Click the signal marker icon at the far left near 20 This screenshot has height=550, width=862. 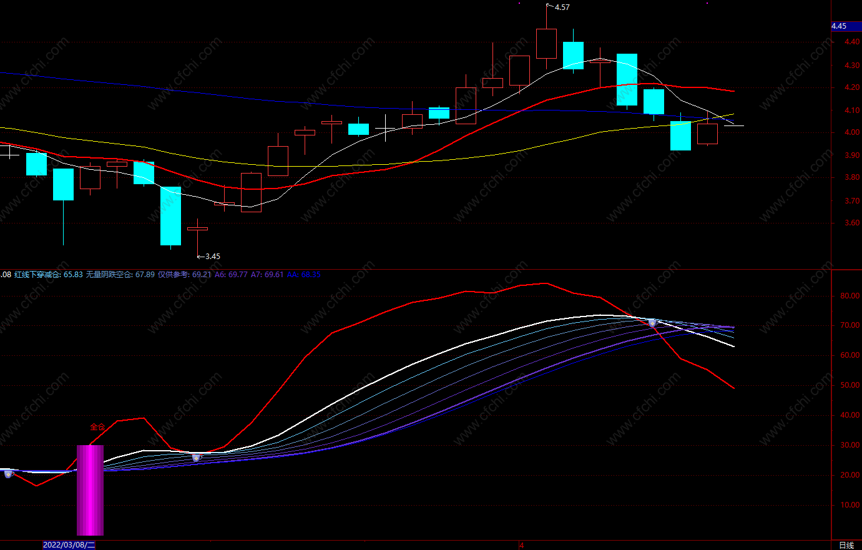[8, 474]
